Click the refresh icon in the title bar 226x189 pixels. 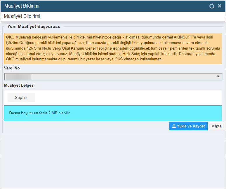pyautogui.click(x=212, y=6)
